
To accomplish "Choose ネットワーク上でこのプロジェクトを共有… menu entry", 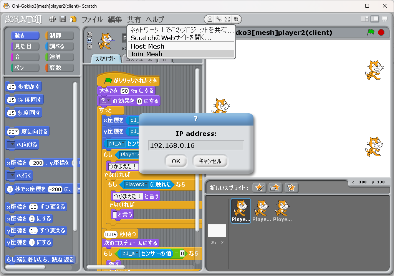I will (x=181, y=30).
